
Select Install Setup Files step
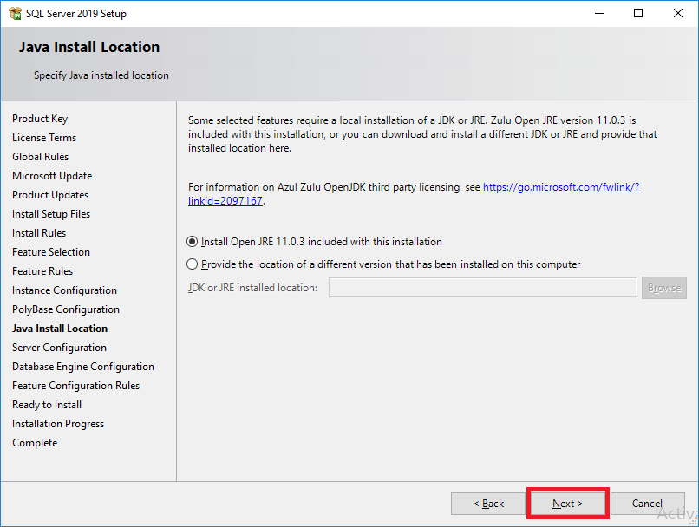51,214
